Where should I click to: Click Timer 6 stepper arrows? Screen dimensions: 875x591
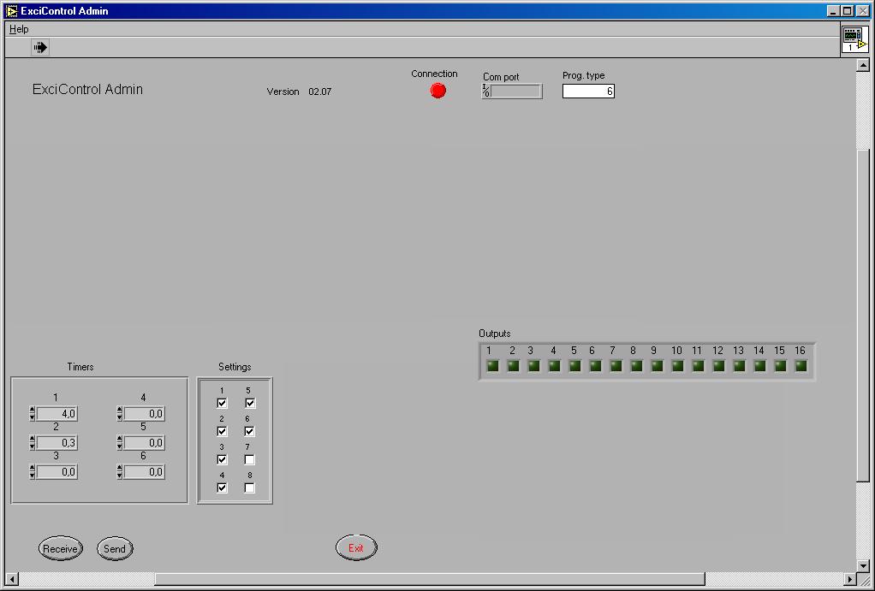(119, 471)
